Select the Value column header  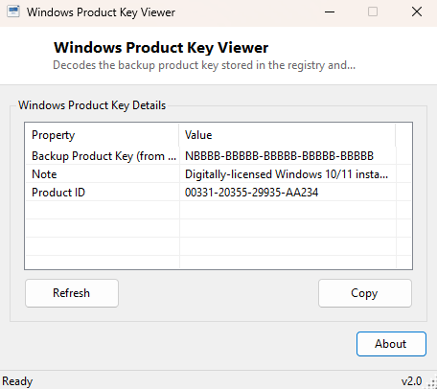pos(287,135)
